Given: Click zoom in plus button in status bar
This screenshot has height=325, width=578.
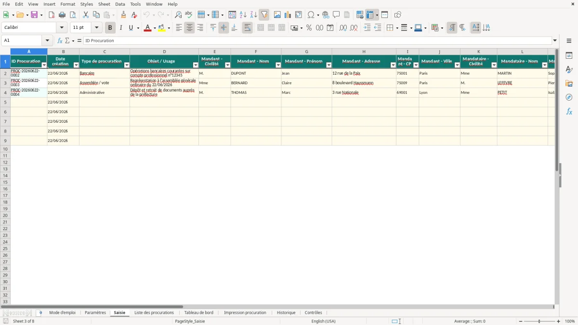Looking at the screenshot, I should pos(559,321).
